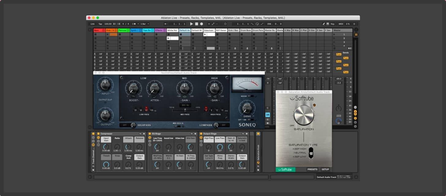Image resolution: width=446 pixels, height=196 pixels.
Task: Start playback with the Play button
Action: 191,24
